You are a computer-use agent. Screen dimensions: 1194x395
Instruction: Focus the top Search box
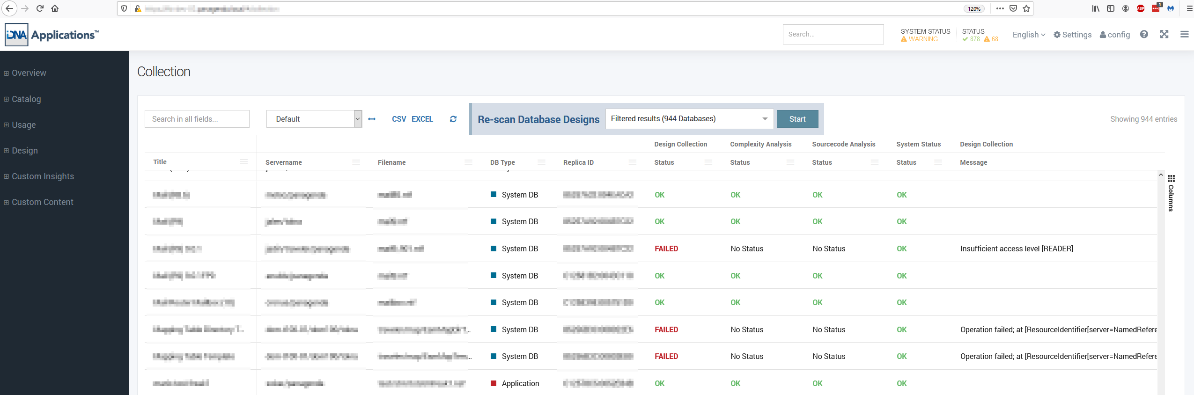click(x=833, y=34)
